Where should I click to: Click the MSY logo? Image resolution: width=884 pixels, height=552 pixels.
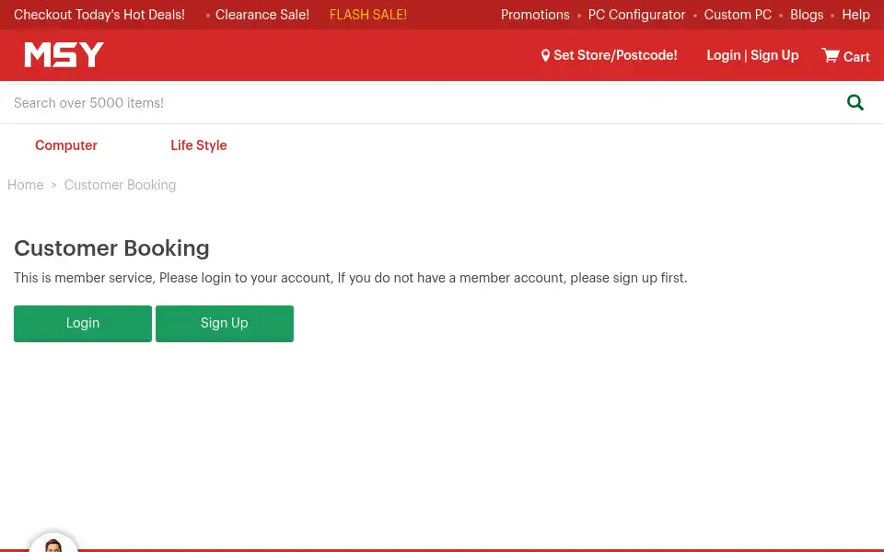(x=64, y=54)
